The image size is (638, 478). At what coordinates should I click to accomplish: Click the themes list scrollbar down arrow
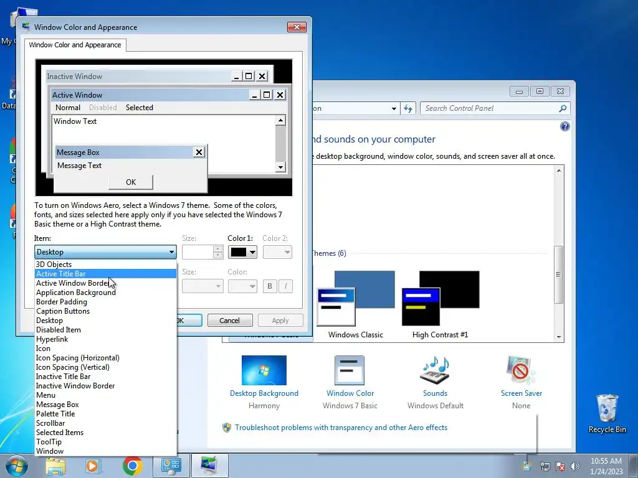pos(559,337)
